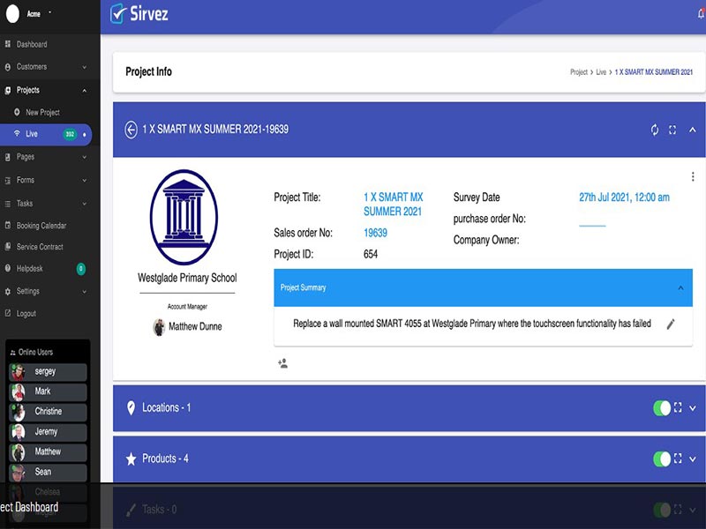Click the Live breadcrumb link
Screen dimensions: 706x529
(x=601, y=72)
